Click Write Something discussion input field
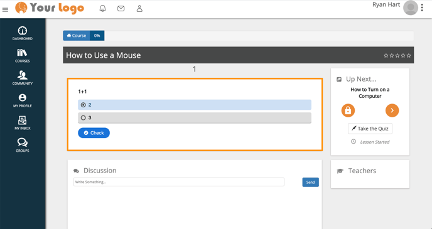 tap(179, 182)
